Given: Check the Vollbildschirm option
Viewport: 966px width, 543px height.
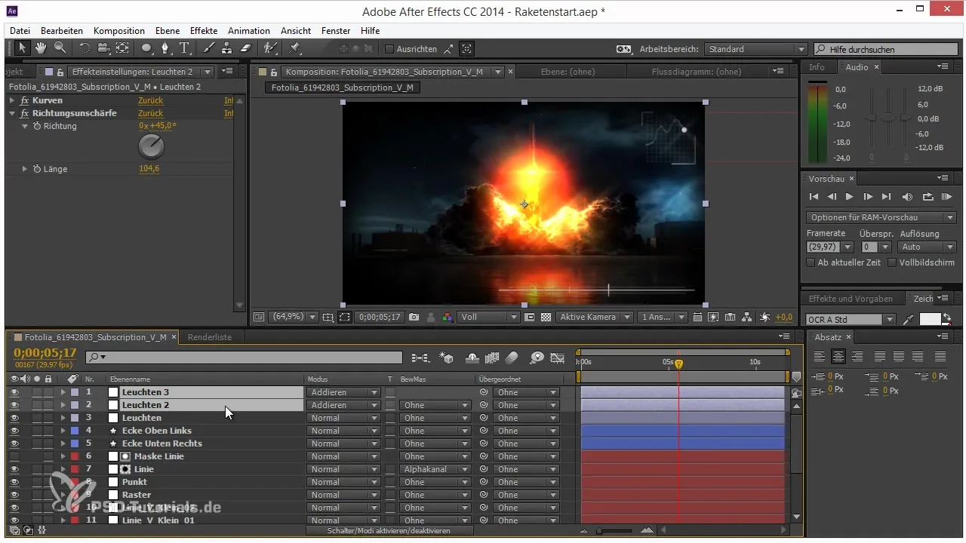Looking at the screenshot, I should (x=892, y=262).
